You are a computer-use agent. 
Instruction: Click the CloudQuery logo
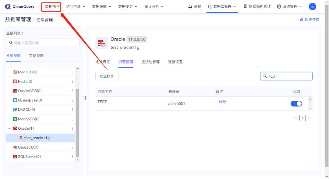[x=20, y=6]
